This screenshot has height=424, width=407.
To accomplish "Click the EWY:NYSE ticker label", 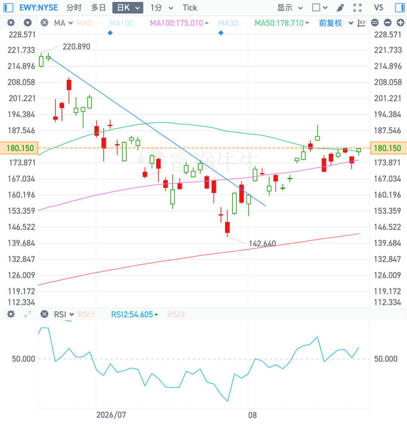I will (x=38, y=8).
